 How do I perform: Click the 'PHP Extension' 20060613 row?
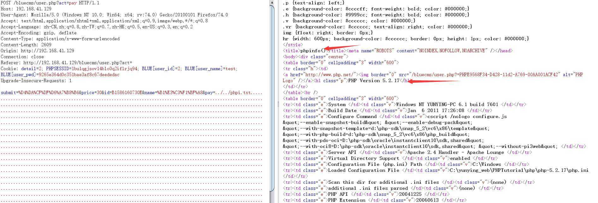(x=374, y=200)
